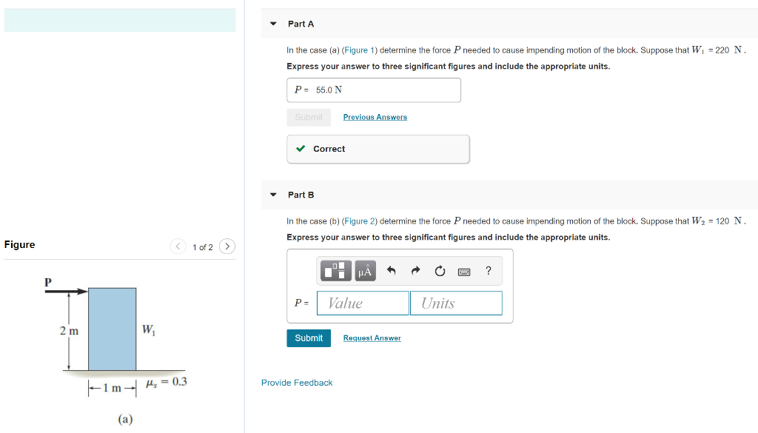
Task: Open the keyboard shortcuts icon
Action: 465,271
